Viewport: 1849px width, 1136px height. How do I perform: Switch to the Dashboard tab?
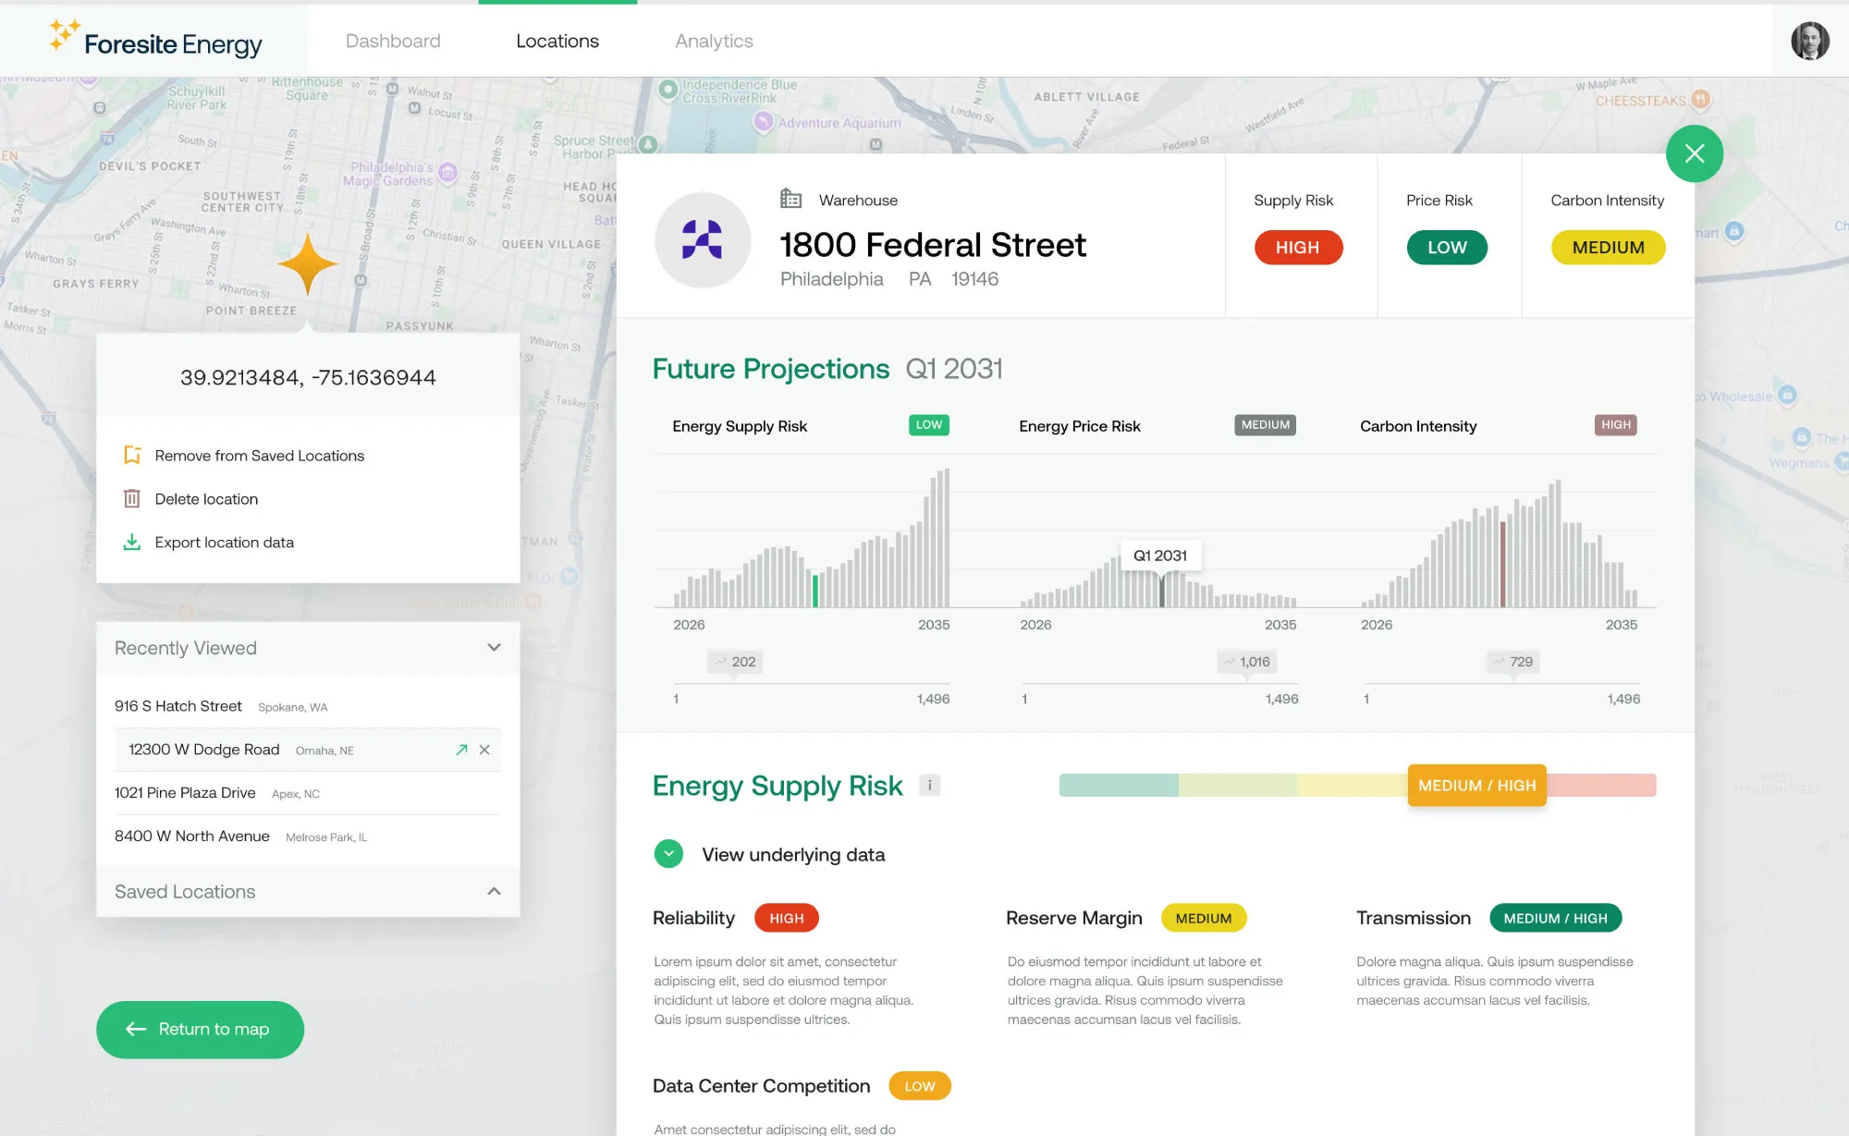[393, 41]
